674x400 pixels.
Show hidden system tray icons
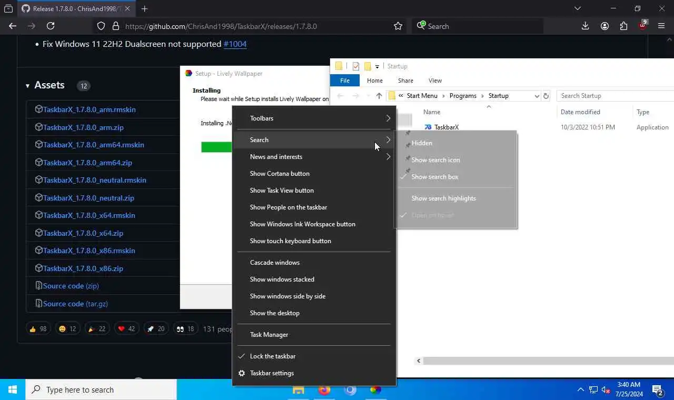(580, 390)
